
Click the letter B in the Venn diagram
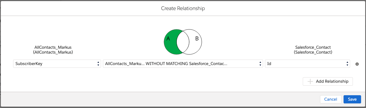pos(197,39)
